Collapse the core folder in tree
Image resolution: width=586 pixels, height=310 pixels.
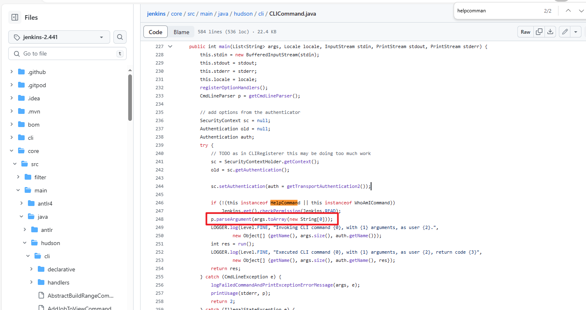coord(12,151)
